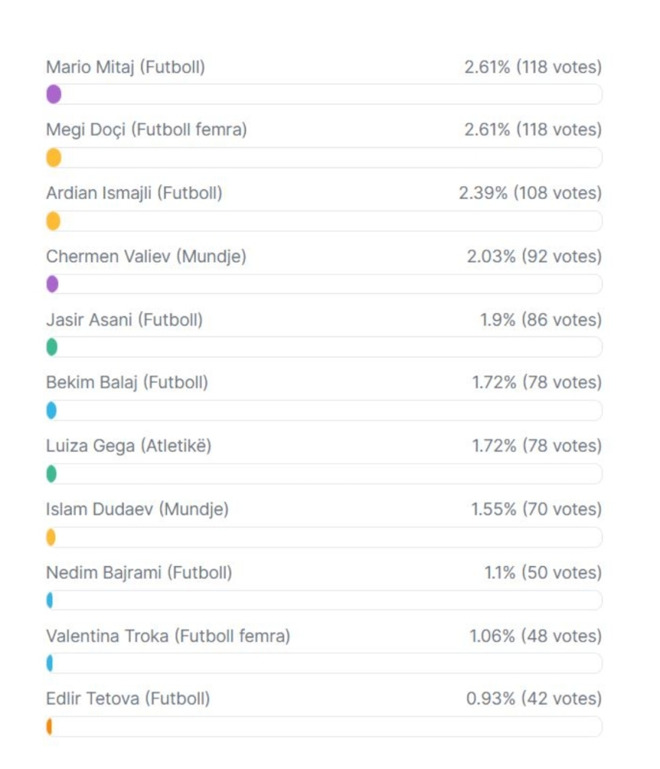Click the 2.03% (92 votes) count
The width and height of the screenshot is (660, 769).
click(534, 257)
